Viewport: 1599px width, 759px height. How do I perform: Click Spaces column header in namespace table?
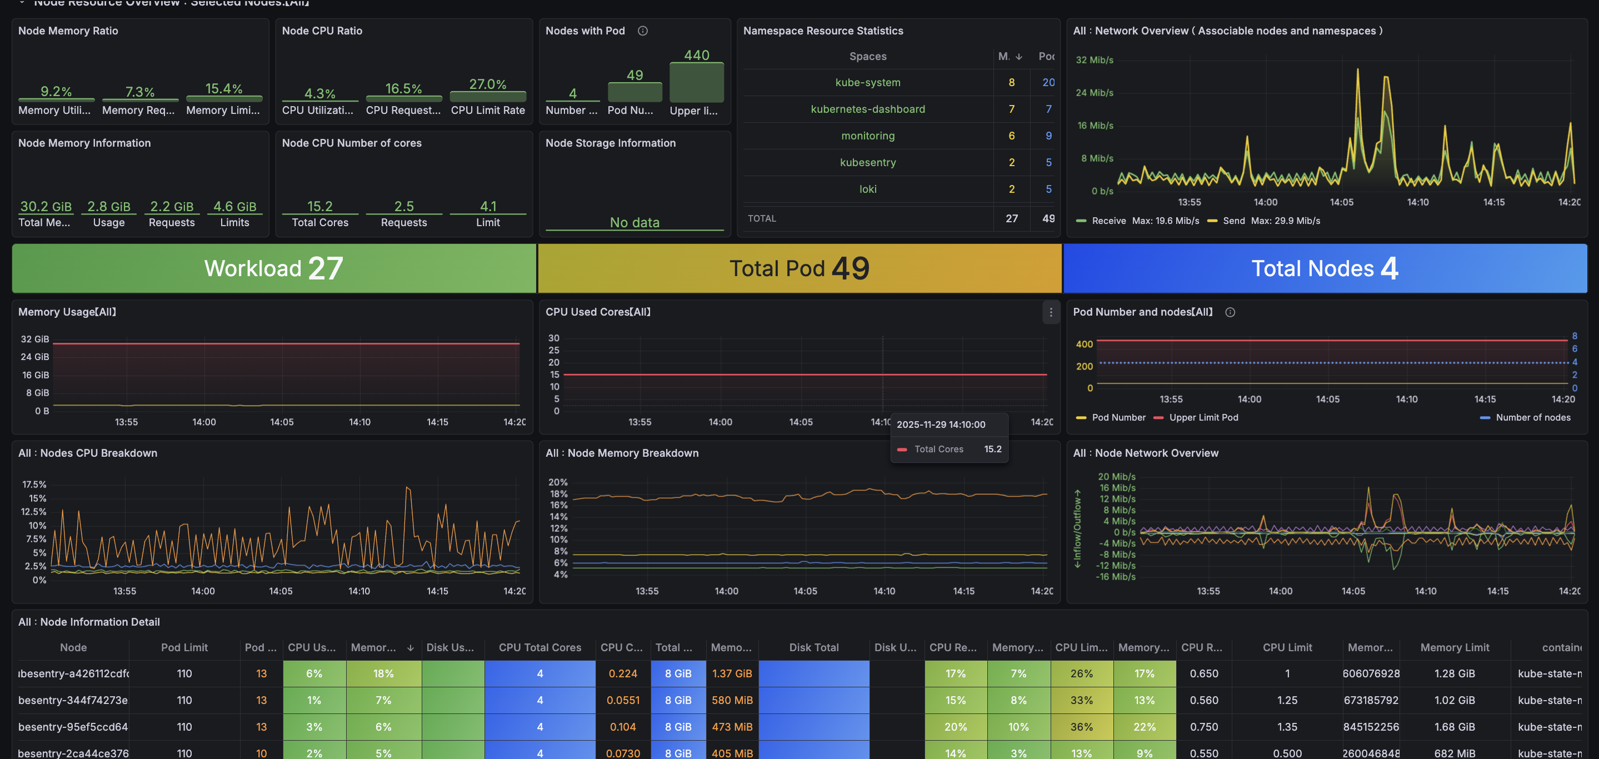tap(867, 57)
